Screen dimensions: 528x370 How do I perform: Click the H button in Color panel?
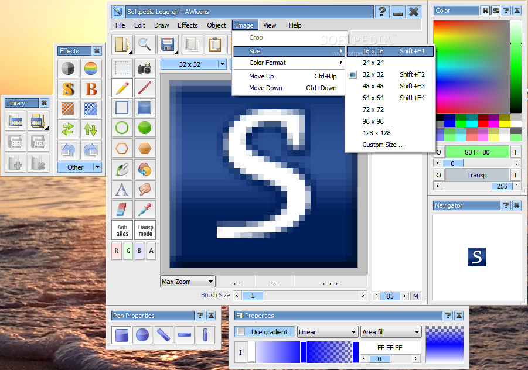pos(485,11)
